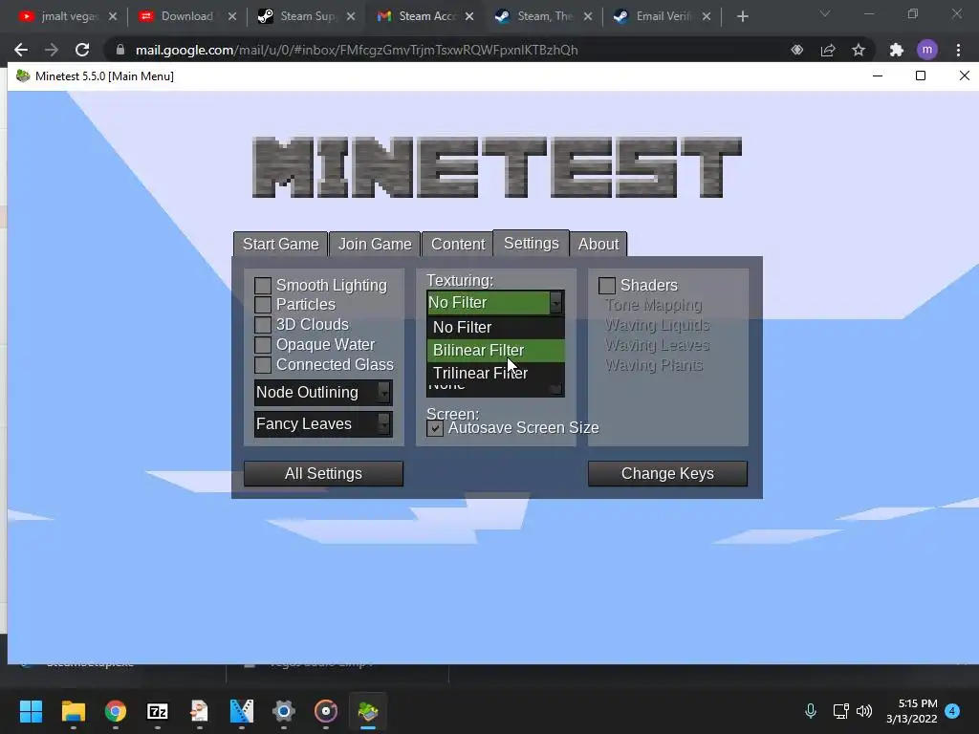The width and height of the screenshot is (979, 734).
Task: Click the Chrome address bar URL
Action: [357, 50]
